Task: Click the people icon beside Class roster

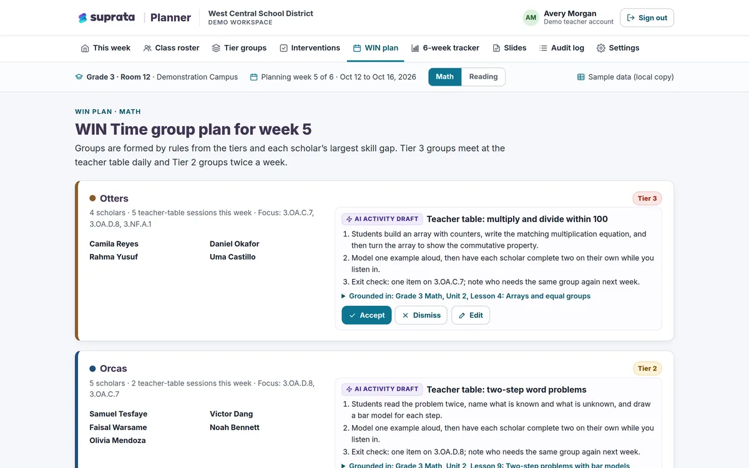Action: (x=147, y=48)
